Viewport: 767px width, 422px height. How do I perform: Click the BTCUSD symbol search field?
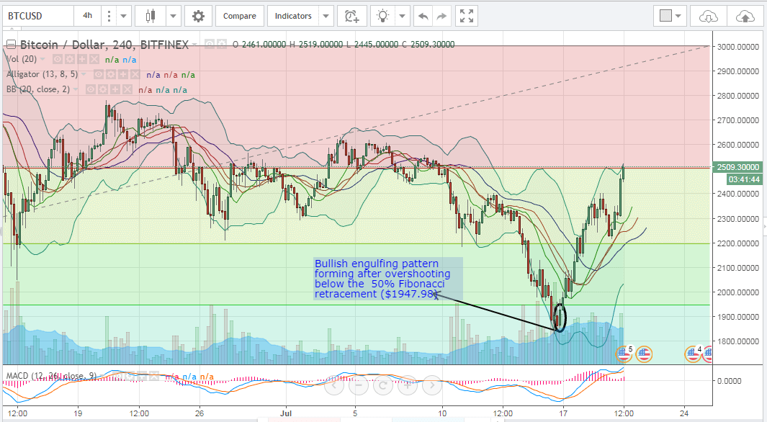pyautogui.click(x=38, y=16)
